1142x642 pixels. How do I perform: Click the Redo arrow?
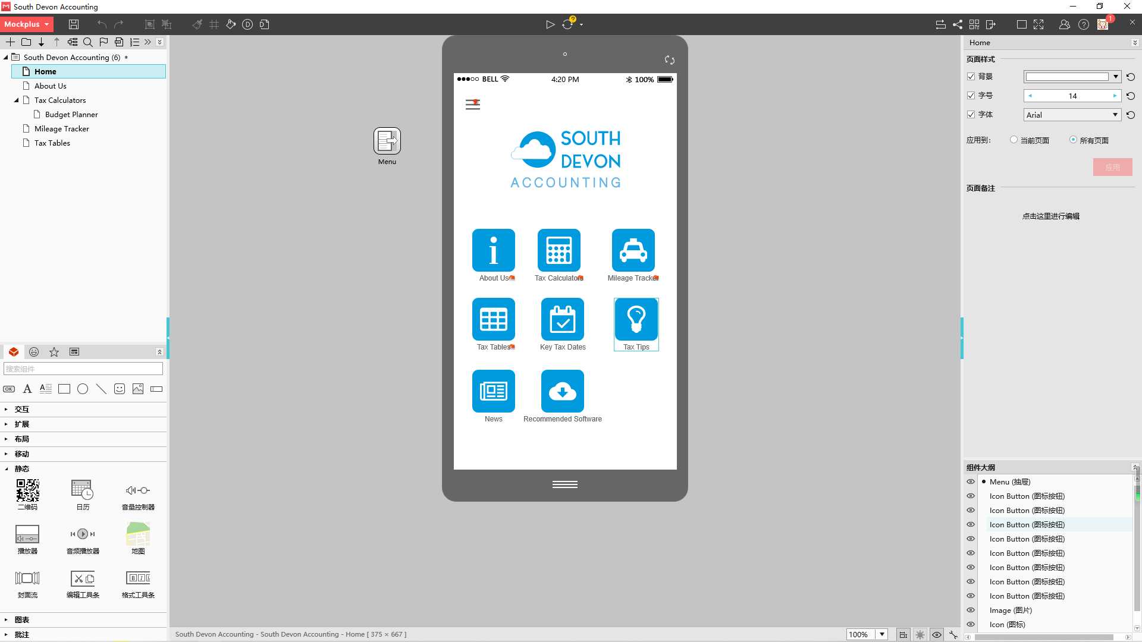click(118, 24)
